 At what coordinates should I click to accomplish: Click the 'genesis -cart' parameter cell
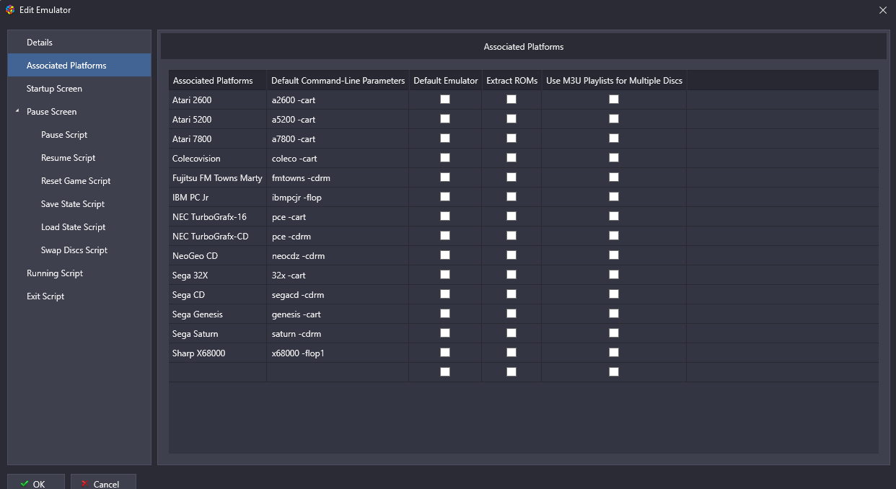point(338,314)
